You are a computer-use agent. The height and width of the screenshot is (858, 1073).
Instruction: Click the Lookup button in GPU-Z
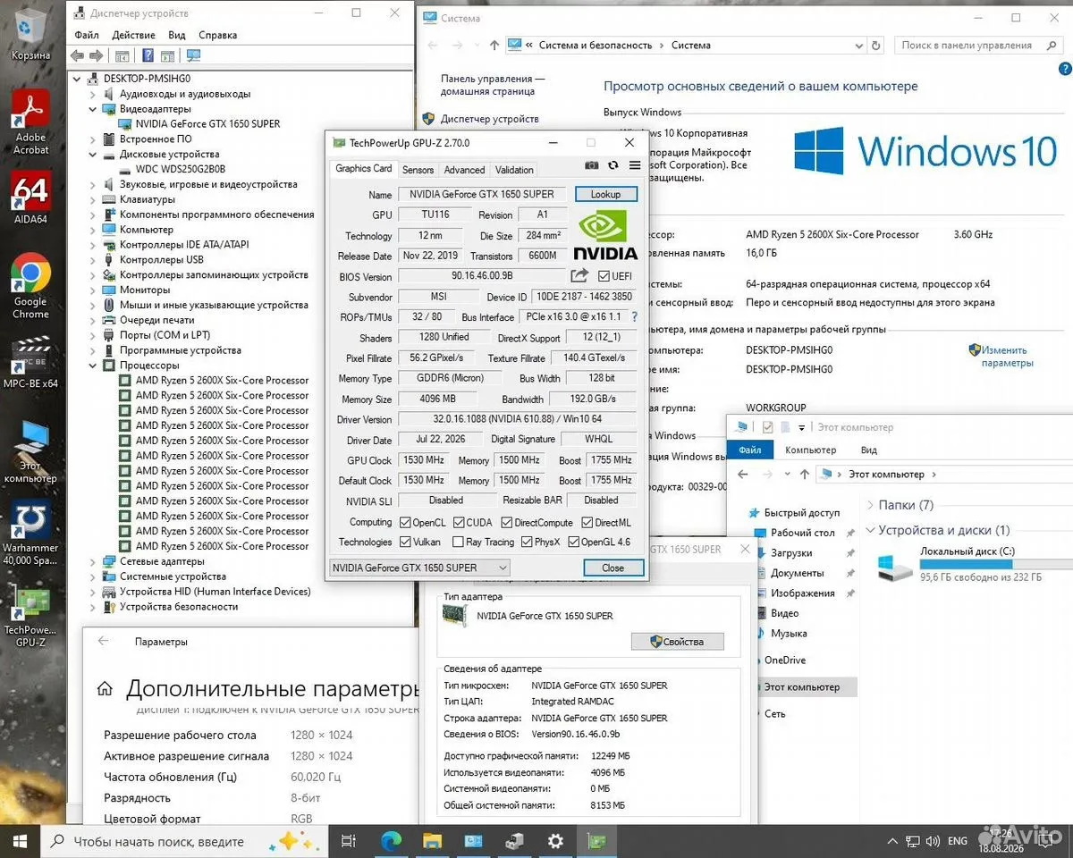(605, 194)
